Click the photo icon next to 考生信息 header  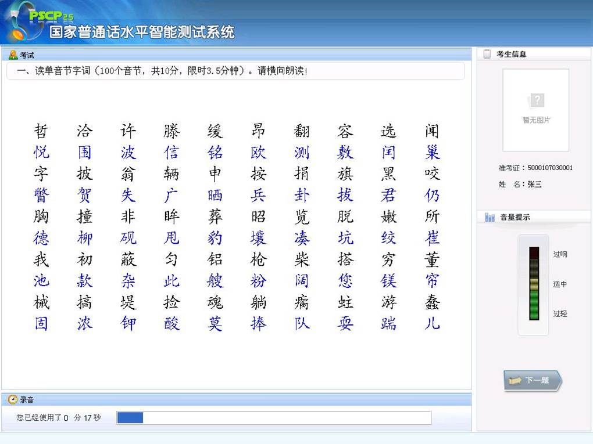click(487, 53)
